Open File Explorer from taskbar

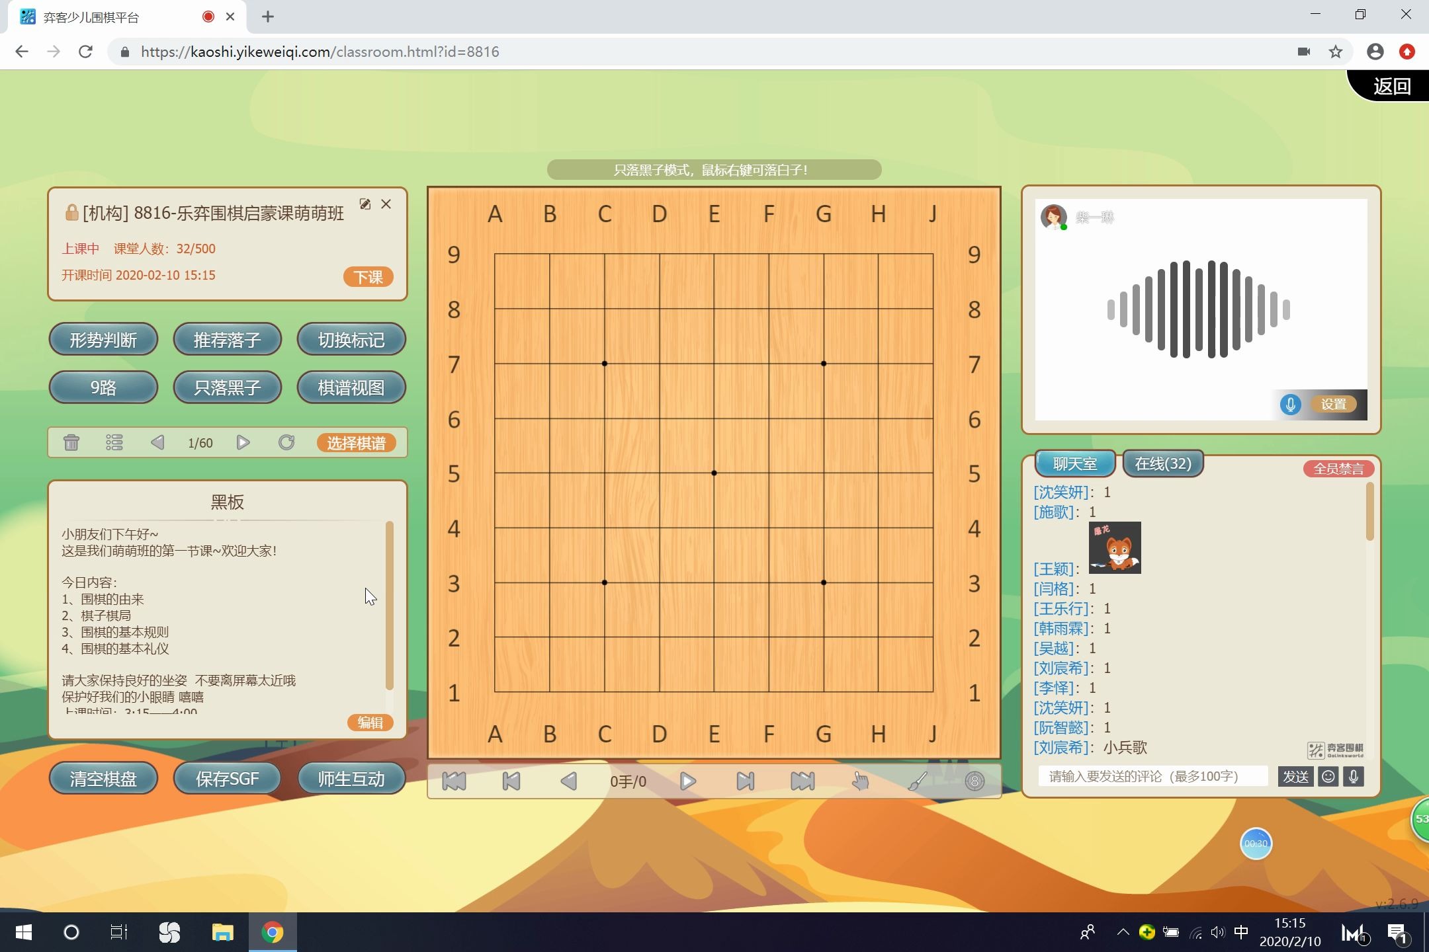pyautogui.click(x=222, y=933)
